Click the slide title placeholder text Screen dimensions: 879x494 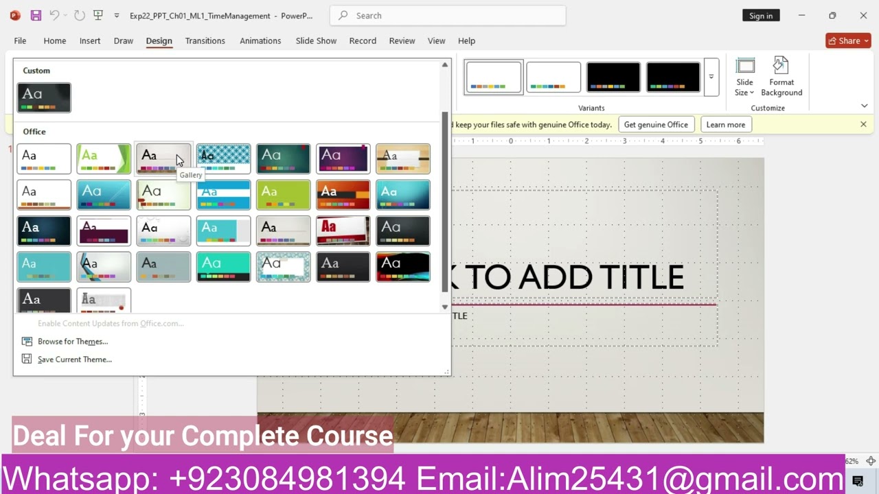(x=569, y=277)
